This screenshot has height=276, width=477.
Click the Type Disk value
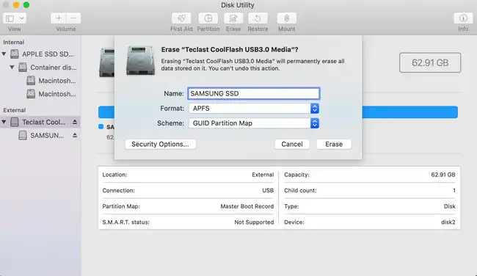point(449,206)
